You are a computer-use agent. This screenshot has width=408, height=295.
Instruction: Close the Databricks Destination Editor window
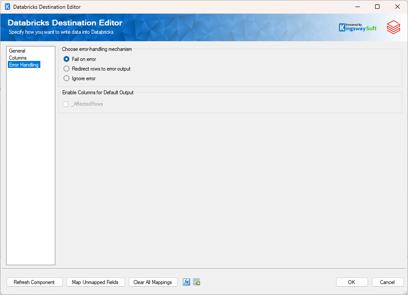397,7
